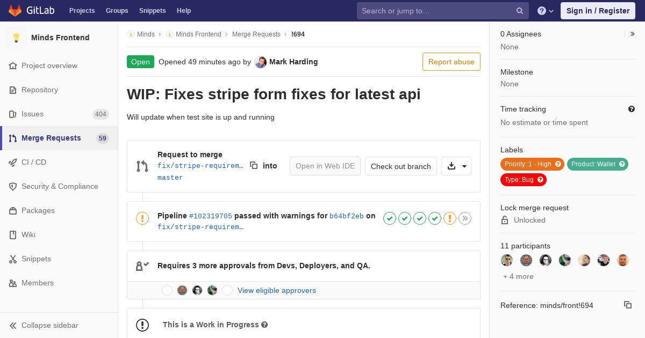Click Product::Wallet label help icon

(x=622, y=164)
